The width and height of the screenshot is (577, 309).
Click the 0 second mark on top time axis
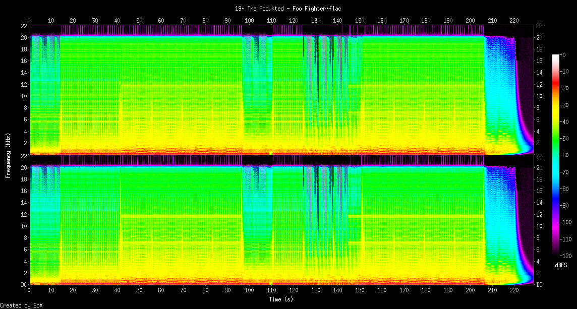[x=29, y=21]
